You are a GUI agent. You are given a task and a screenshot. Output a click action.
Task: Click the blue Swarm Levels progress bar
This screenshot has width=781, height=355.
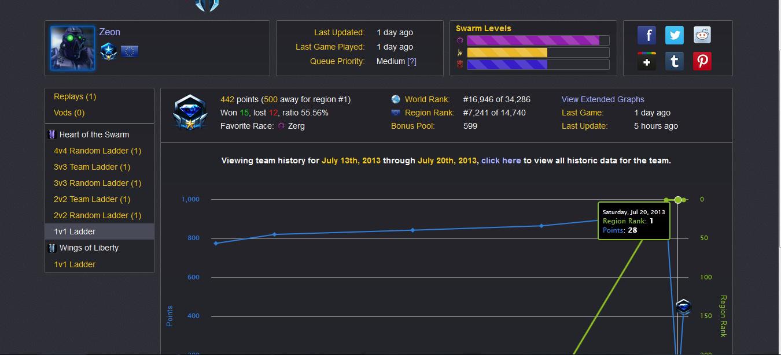(x=538, y=65)
